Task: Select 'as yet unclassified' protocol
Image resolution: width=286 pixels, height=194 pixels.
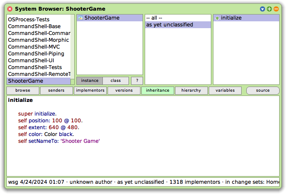Action: click(x=178, y=25)
